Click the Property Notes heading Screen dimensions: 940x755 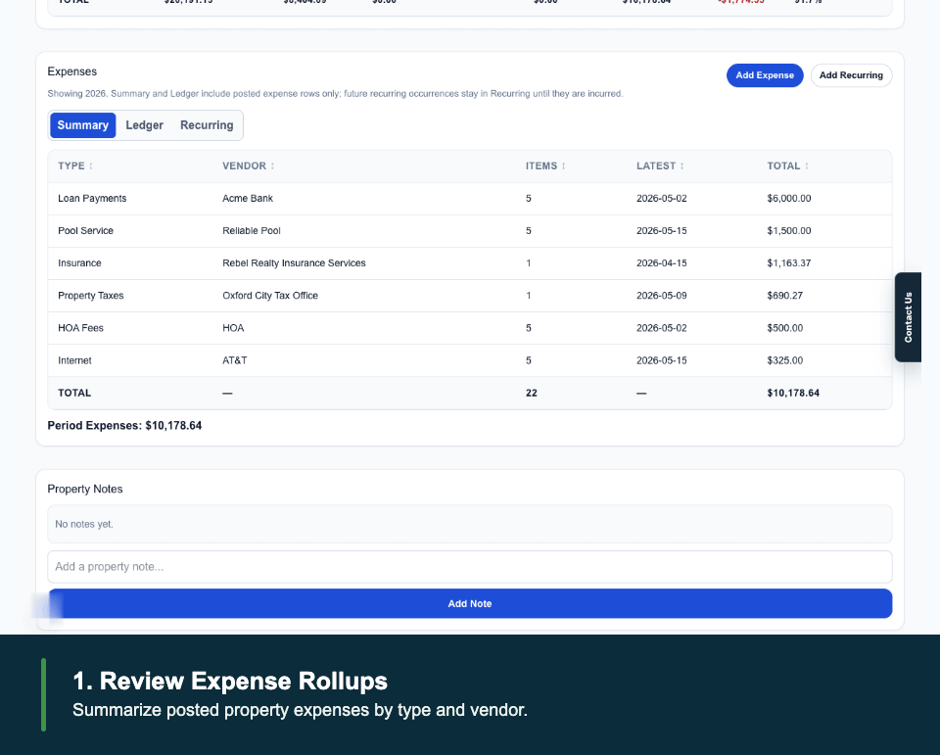[x=85, y=490]
